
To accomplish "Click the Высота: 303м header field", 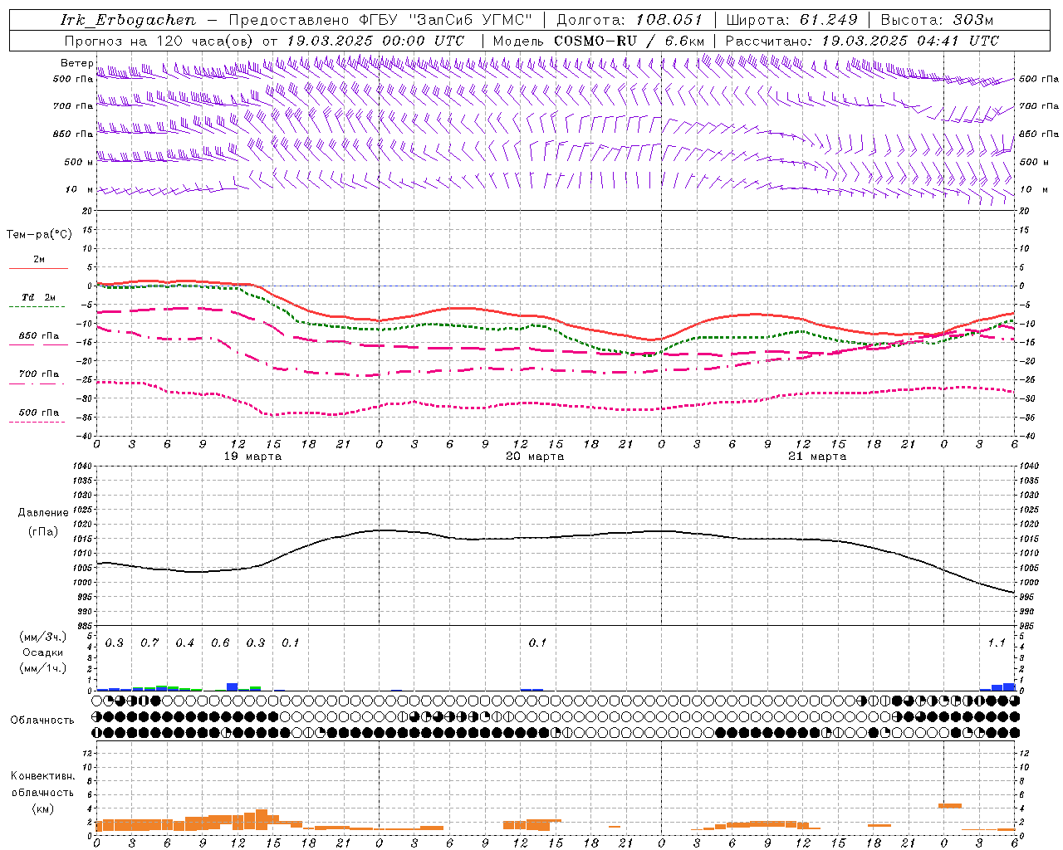I will point(937,20).
